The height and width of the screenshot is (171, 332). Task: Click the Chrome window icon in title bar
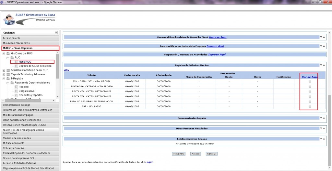pyautogui.click(x=2, y=2)
